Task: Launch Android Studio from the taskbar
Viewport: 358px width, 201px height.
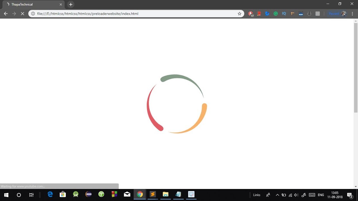Action: coord(76,194)
